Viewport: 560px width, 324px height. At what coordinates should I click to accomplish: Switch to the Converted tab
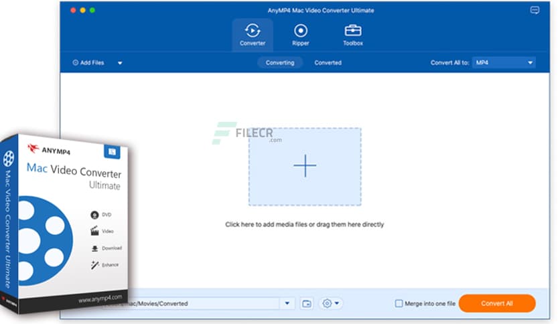point(328,62)
